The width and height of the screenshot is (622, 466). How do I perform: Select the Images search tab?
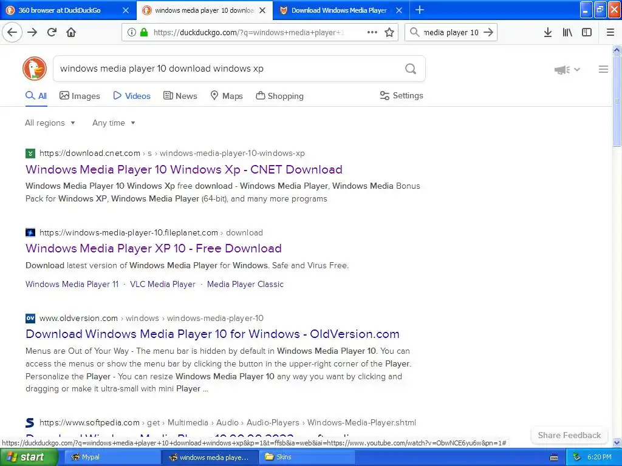click(x=80, y=96)
